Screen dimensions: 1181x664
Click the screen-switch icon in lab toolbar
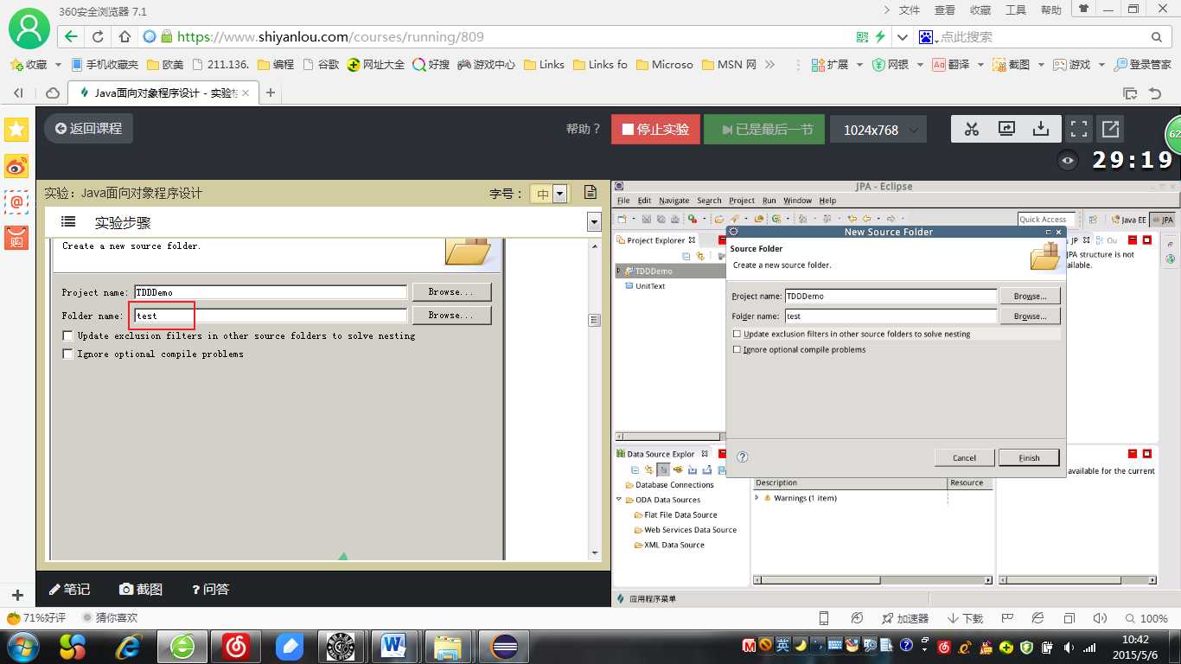[1006, 129]
